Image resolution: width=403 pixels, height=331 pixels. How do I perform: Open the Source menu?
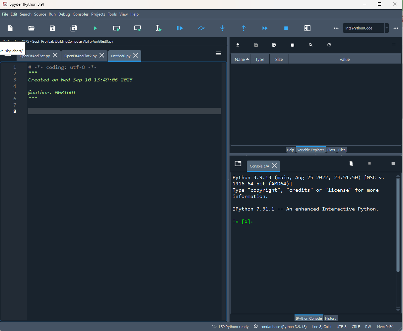pos(40,14)
